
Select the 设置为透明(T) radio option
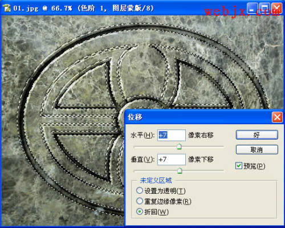pyautogui.click(x=140, y=190)
